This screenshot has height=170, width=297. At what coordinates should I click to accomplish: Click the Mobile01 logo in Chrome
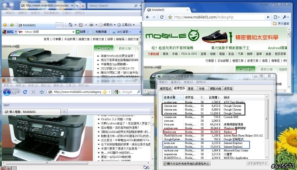point(172,35)
